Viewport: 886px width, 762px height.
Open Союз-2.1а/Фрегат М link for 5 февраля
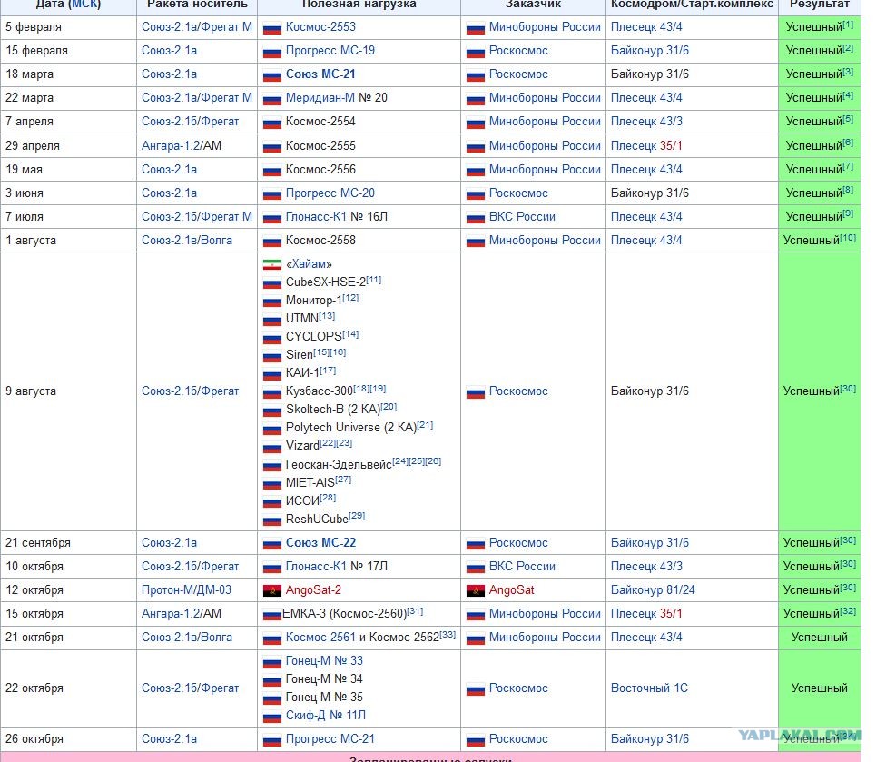pyautogui.click(x=197, y=26)
